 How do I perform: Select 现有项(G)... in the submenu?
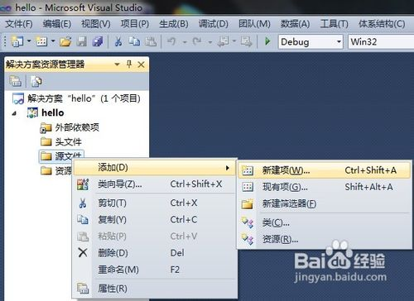coord(325,187)
